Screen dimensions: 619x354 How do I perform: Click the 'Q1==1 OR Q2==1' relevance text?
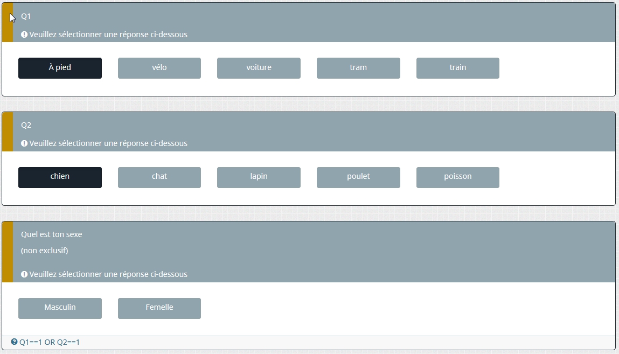point(50,342)
